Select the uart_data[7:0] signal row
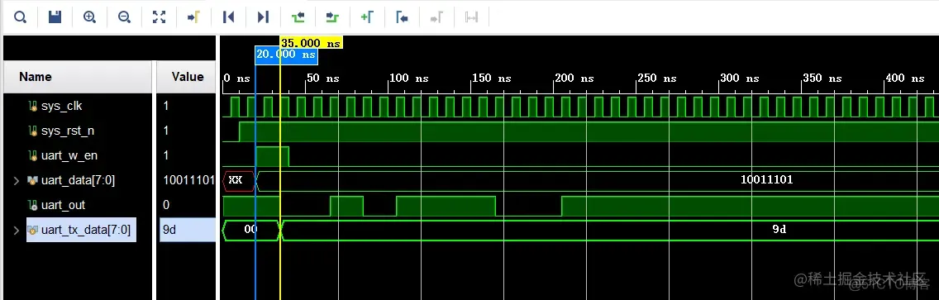 point(78,180)
